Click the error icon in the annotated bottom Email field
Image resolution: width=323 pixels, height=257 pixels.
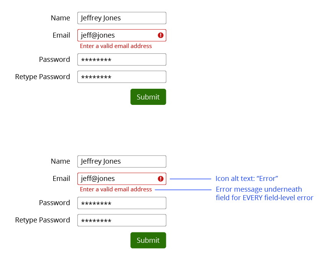(161, 179)
